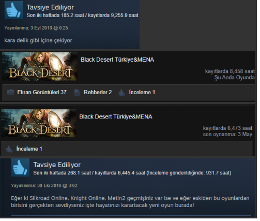This screenshot has width=260, height=221.
Task: Click the thumbs-up icon on the first review
Action: point(13,10)
